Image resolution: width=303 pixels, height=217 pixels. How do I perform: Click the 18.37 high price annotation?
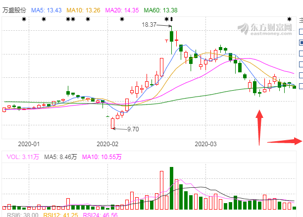(149, 25)
